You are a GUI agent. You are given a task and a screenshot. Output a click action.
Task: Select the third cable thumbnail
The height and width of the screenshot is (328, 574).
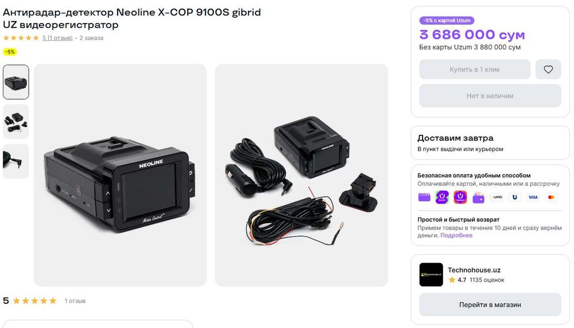(15, 161)
